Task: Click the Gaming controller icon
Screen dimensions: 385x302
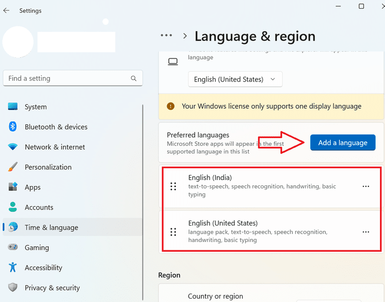Action: click(13, 247)
